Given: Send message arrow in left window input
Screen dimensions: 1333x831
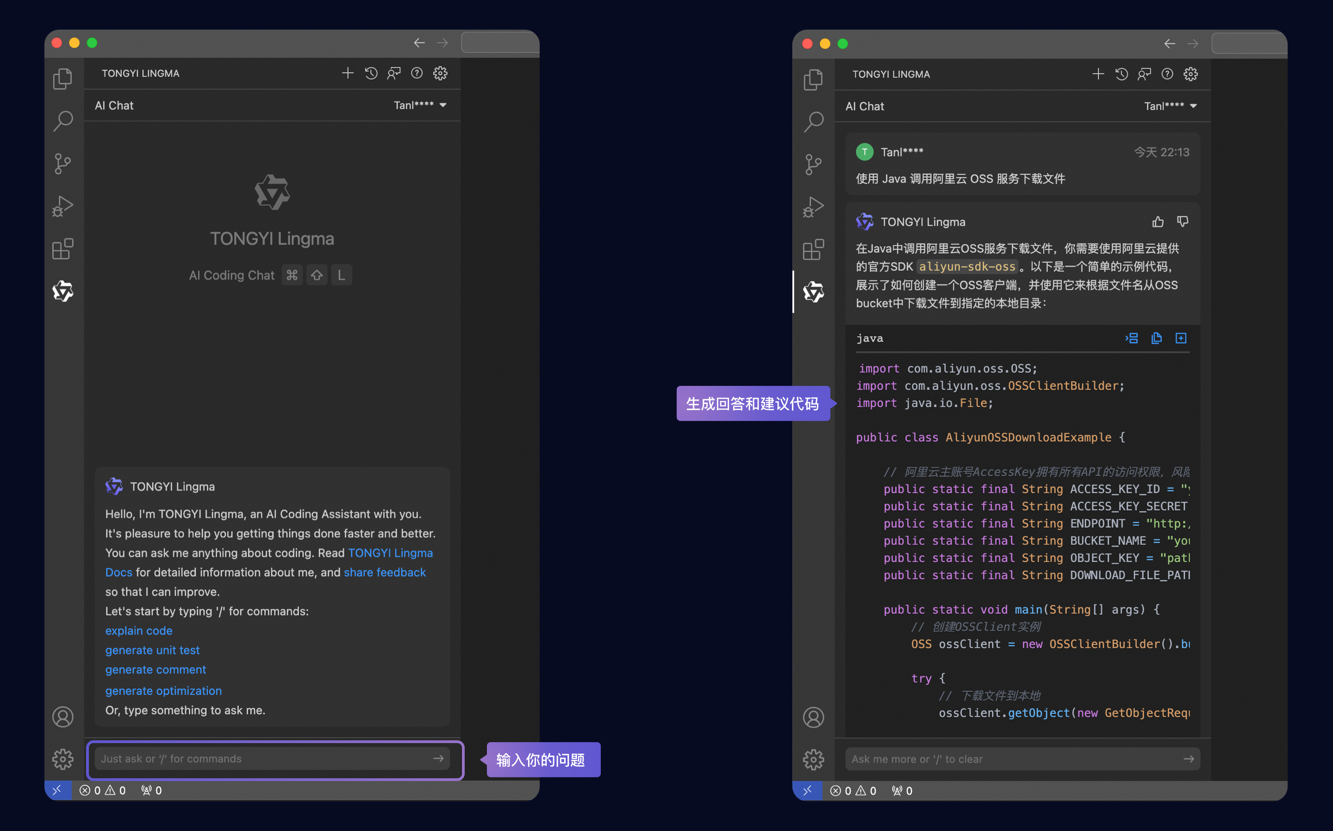Looking at the screenshot, I should click(438, 758).
